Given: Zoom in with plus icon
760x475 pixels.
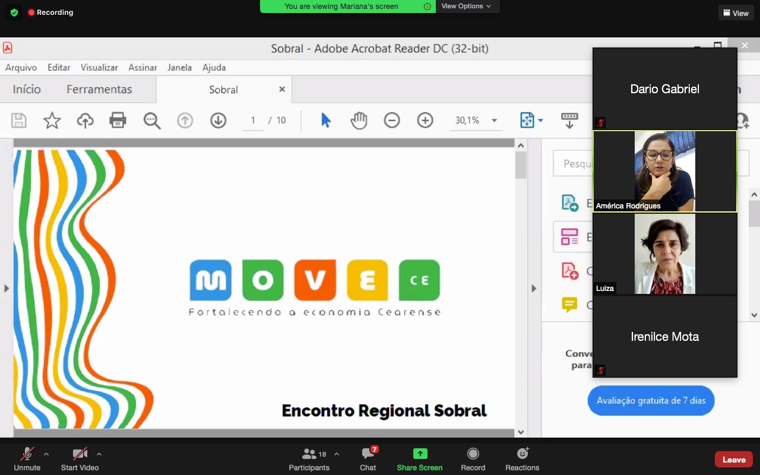Looking at the screenshot, I should [425, 121].
